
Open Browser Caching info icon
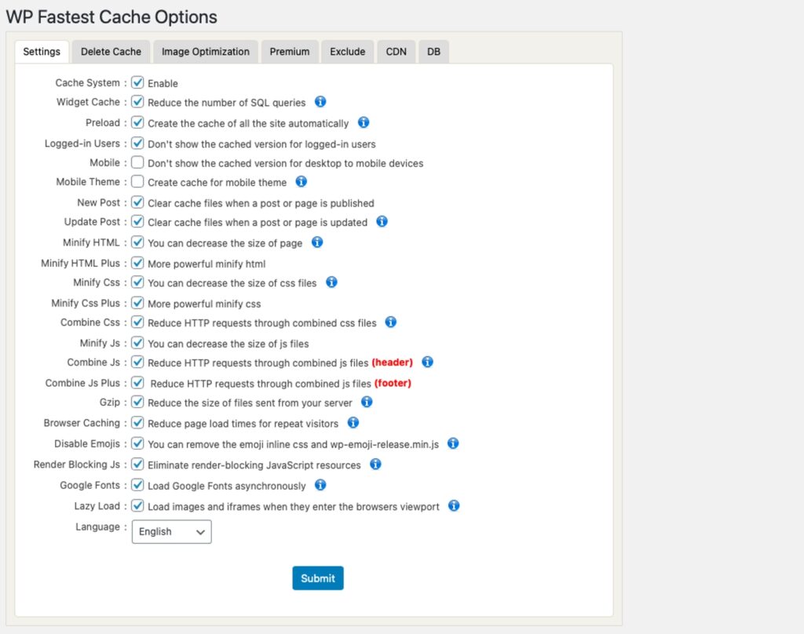click(x=353, y=423)
